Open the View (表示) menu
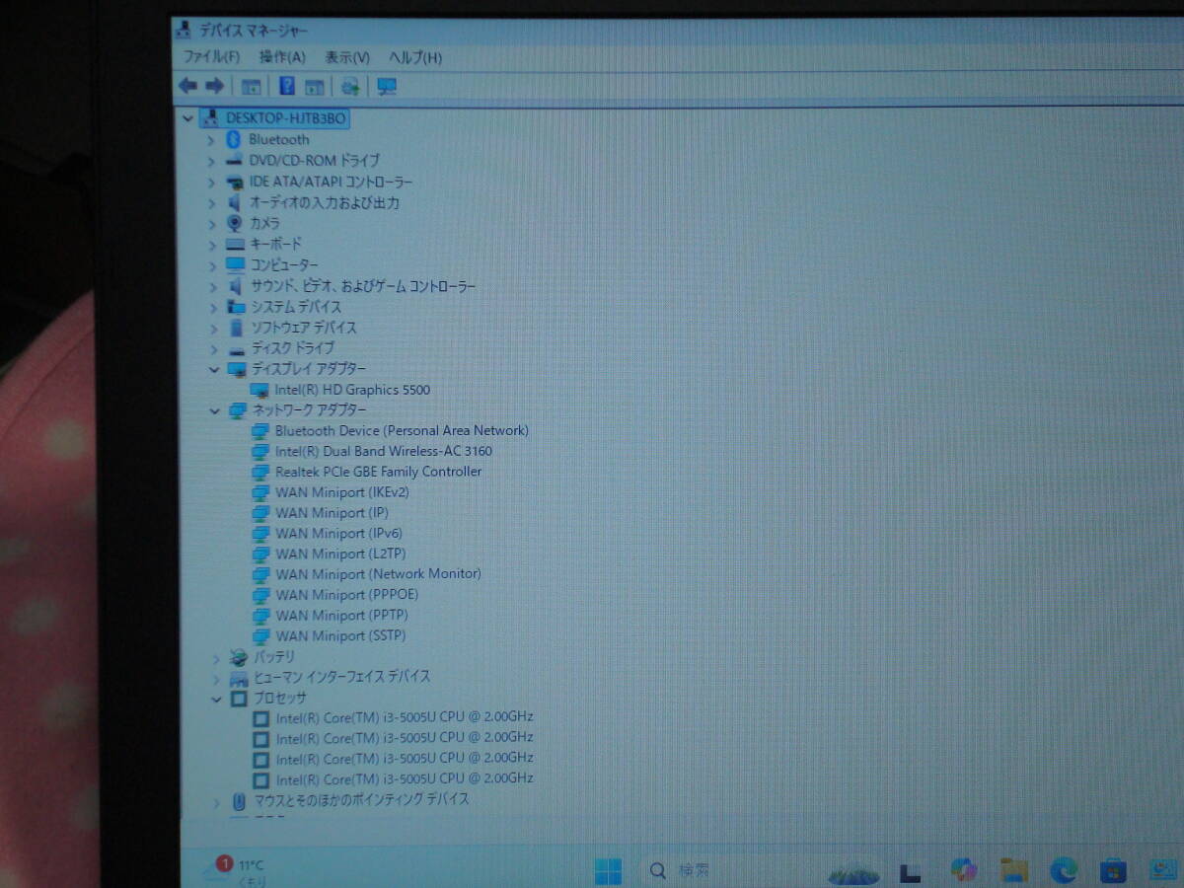Screen dimensions: 1184x888 [x=347, y=57]
